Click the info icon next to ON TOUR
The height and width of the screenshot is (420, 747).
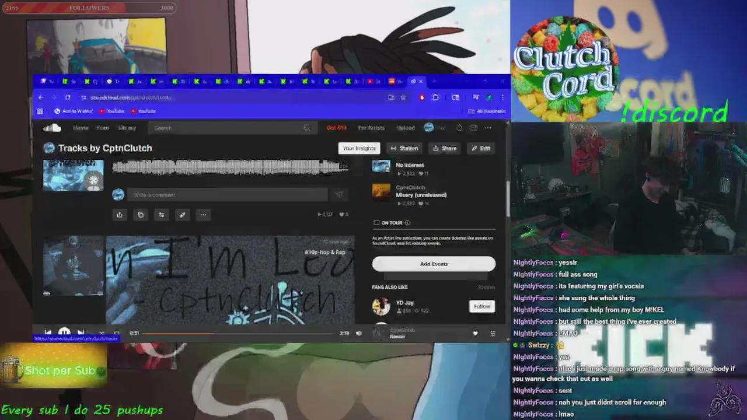click(x=407, y=223)
